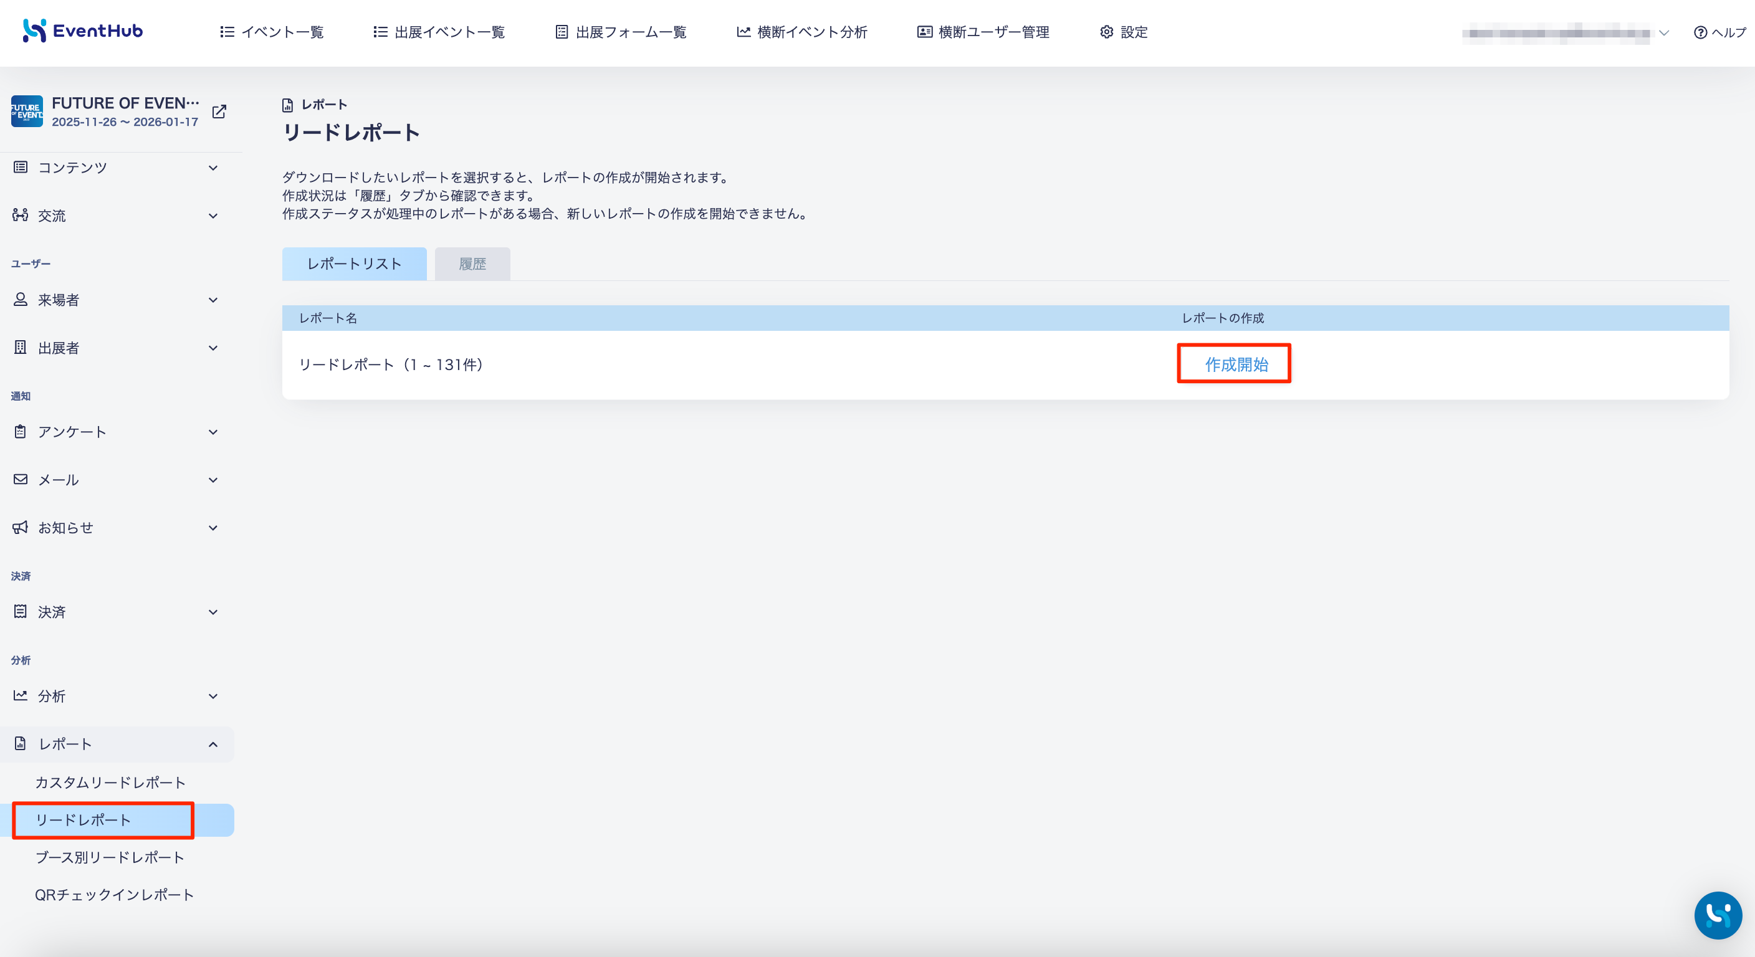Expand the メール section chevron
1755x957 pixels.
click(x=213, y=480)
